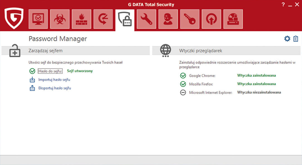Click Eksportuj hasło sejfu link
This screenshot has height=165, width=302.
[x=55, y=88]
